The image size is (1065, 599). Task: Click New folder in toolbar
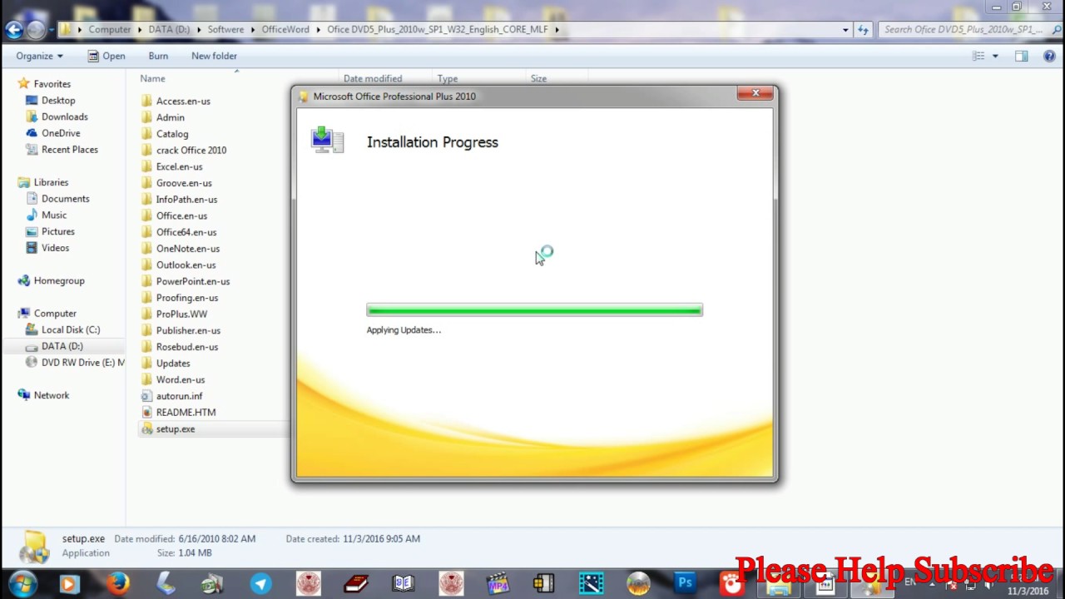[x=214, y=56]
